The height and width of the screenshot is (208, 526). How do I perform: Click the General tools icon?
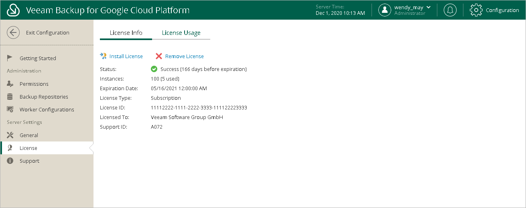pos(10,135)
